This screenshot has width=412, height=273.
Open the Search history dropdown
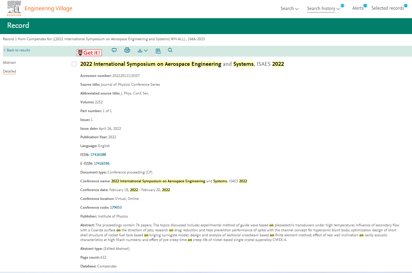coord(323,9)
